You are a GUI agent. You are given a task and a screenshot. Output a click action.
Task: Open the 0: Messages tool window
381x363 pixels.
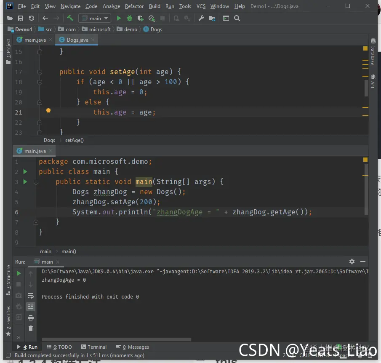pyautogui.click(x=133, y=347)
